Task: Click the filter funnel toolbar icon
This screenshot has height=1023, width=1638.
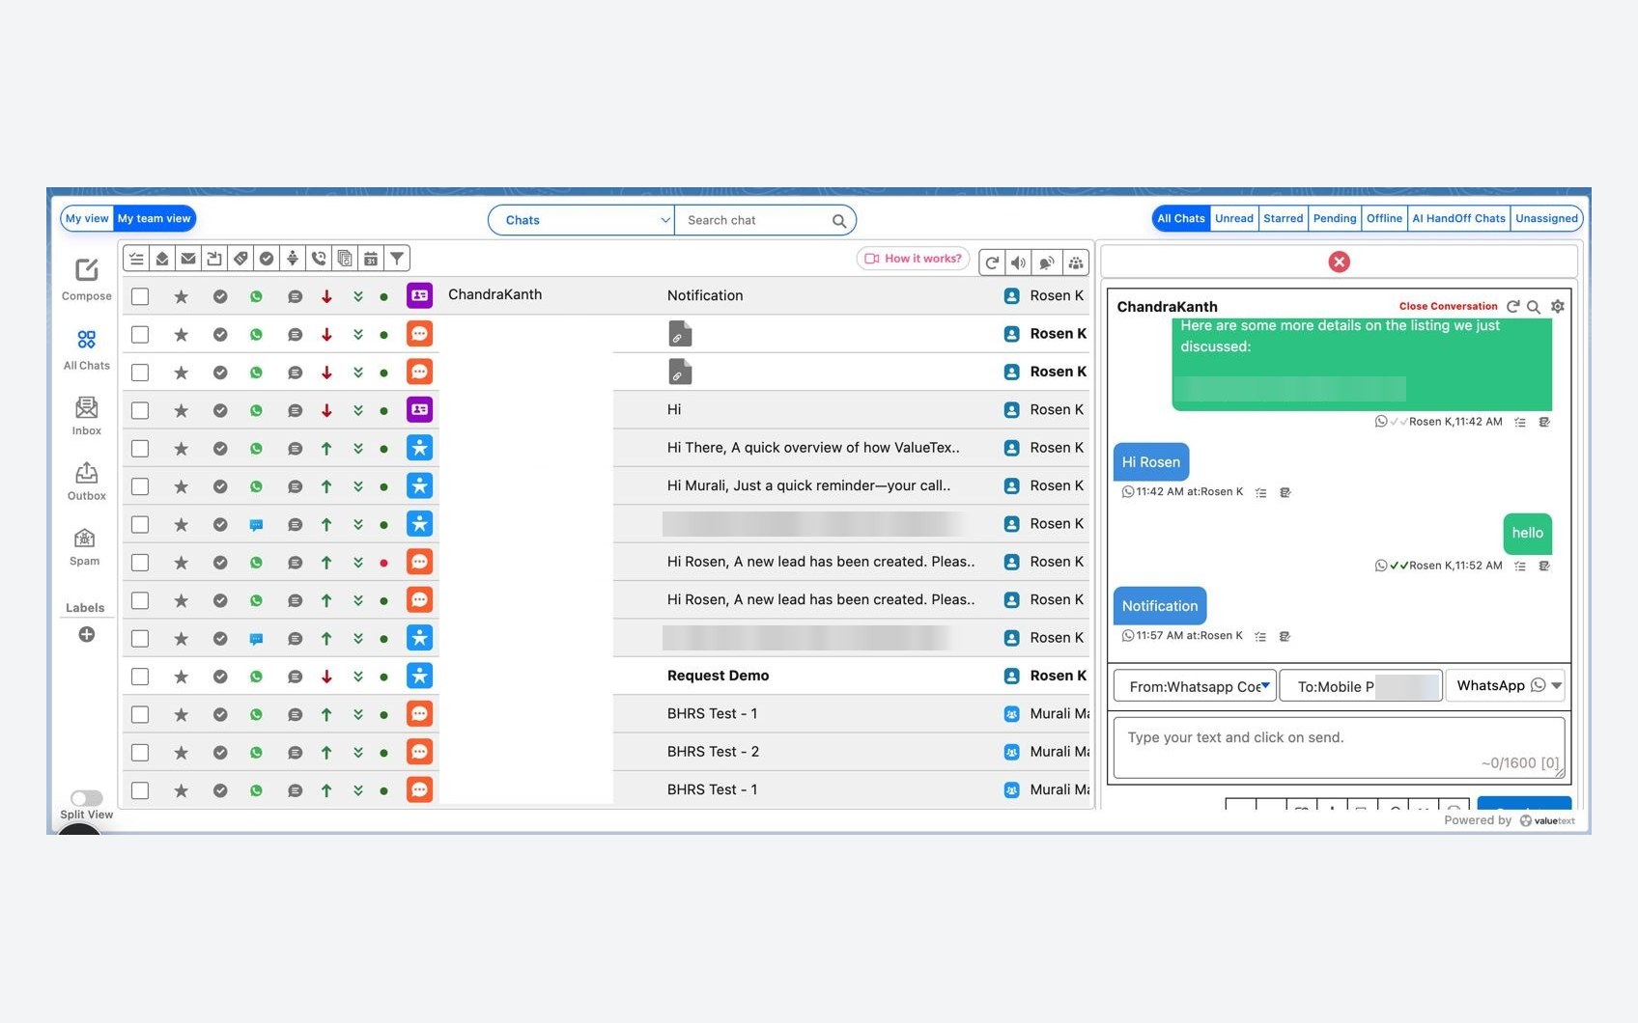Action: (x=397, y=259)
